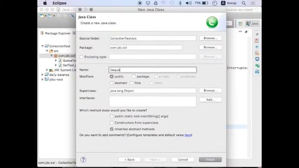Click the Interfaces list box

(153, 101)
